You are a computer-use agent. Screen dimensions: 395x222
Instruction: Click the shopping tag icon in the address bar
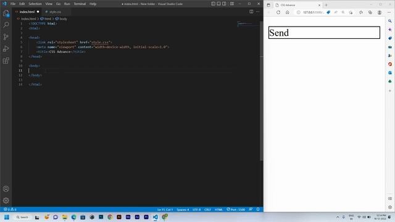tap(328, 12)
